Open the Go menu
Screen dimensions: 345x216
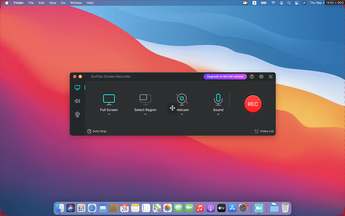[63, 3]
